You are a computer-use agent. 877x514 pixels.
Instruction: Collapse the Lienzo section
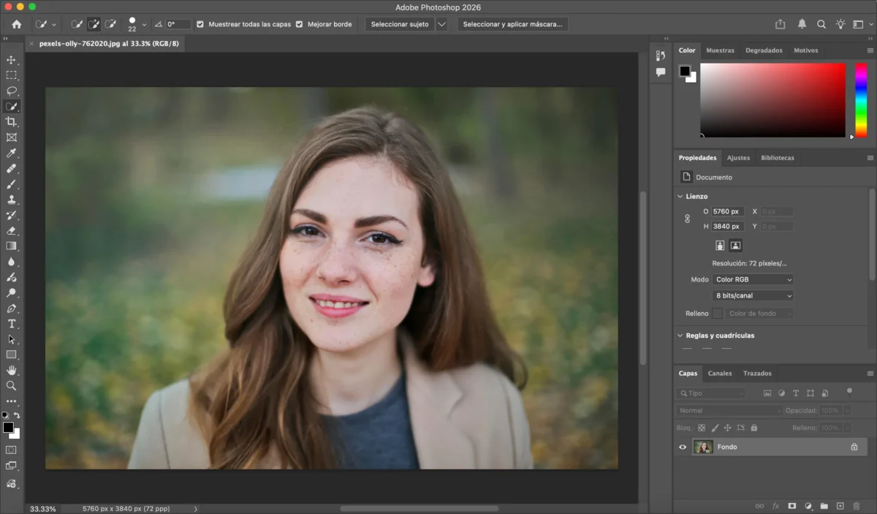pyautogui.click(x=680, y=196)
